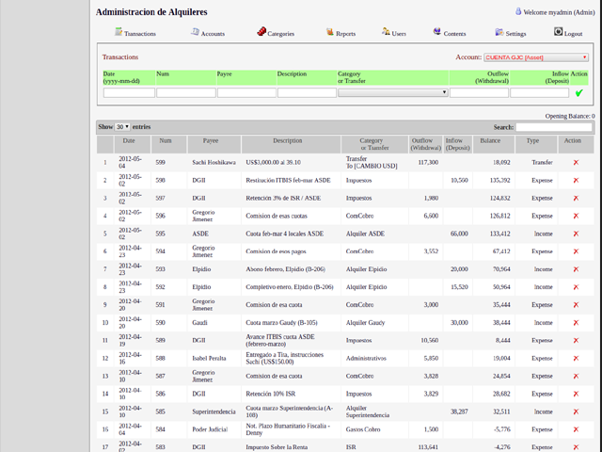Open the Reports menu link
The height and width of the screenshot is (452, 602).
345,34
